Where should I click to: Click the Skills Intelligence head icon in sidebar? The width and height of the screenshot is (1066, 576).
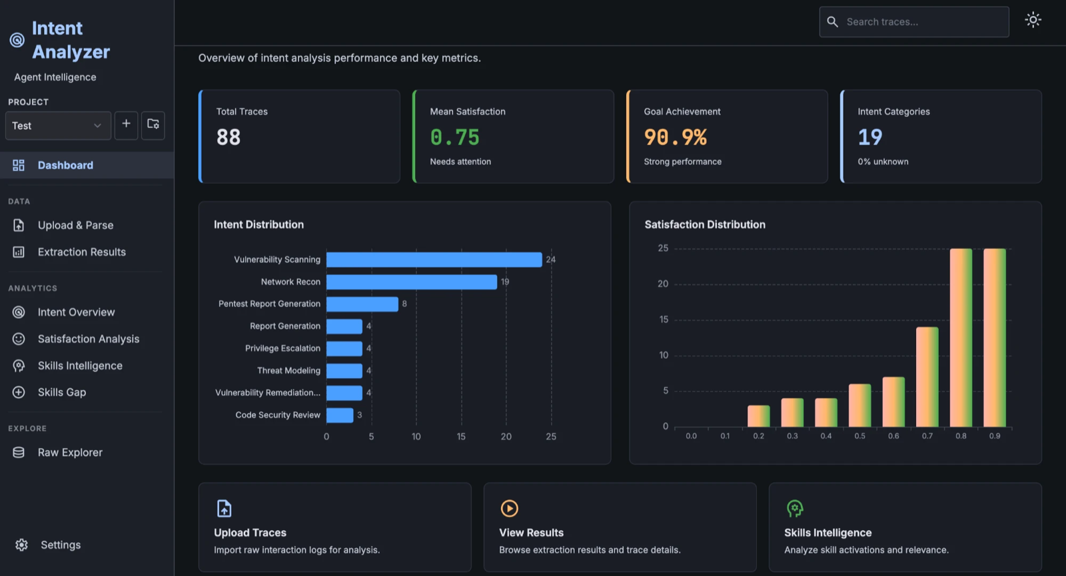point(19,366)
